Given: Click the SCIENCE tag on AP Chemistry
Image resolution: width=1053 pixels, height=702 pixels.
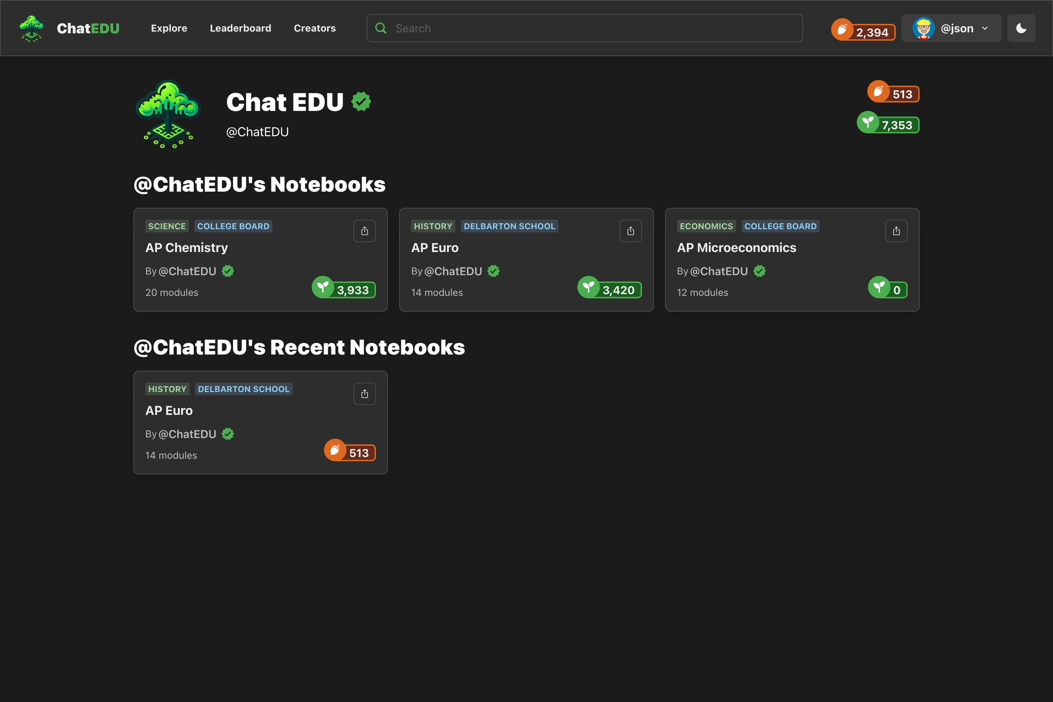Looking at the screenshot, I should 166,226.
